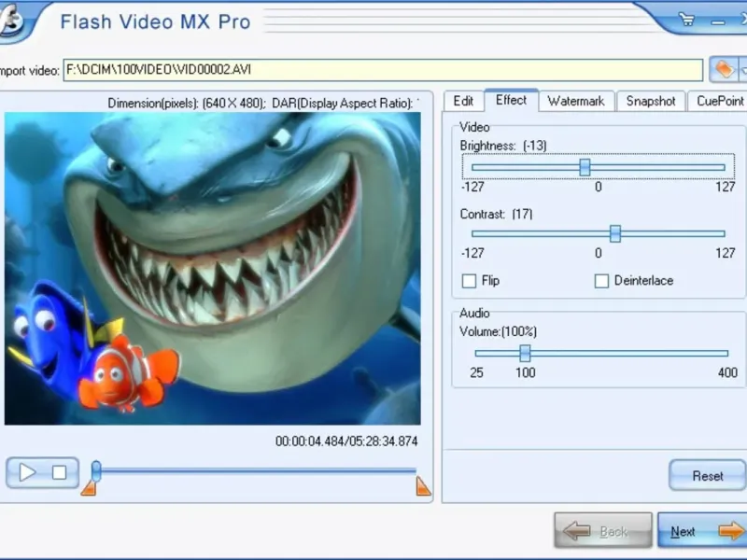
Task: Click the Flash Video MX Pro logo
Action: pos(10,21)
